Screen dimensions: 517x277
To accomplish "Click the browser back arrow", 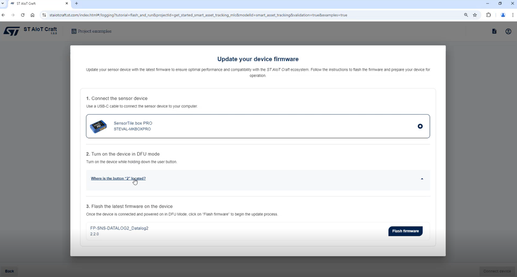I will coord(3,15).
